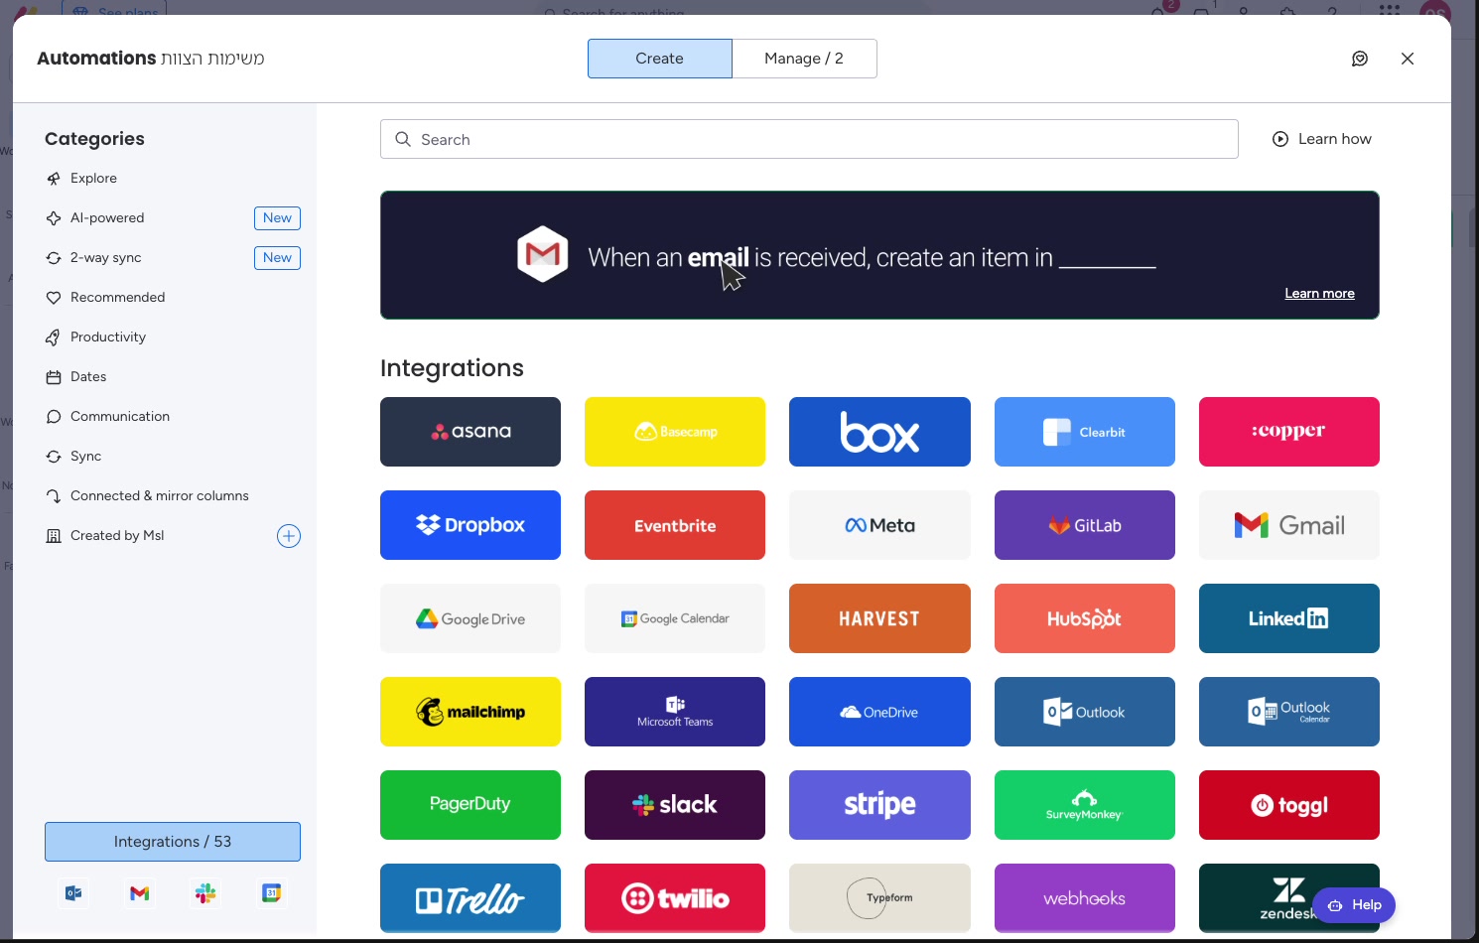1479x943 pixels.
Task: Choose the Typeform integration card
Action: click(879, 898)
